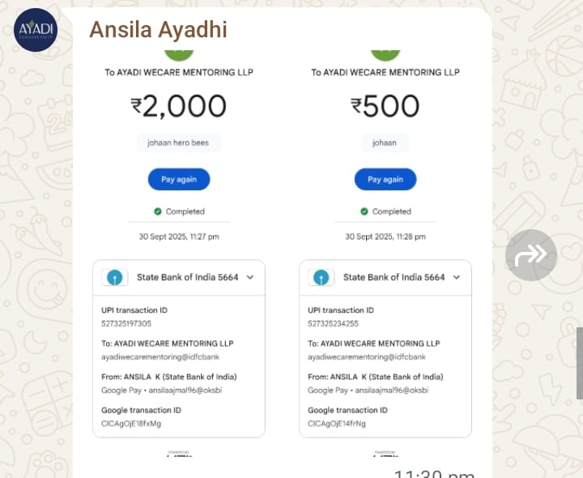The width and height of the screenshot is (583, 478).
Task: Tap the forward arrow beside the message
Action: (531, 255)
